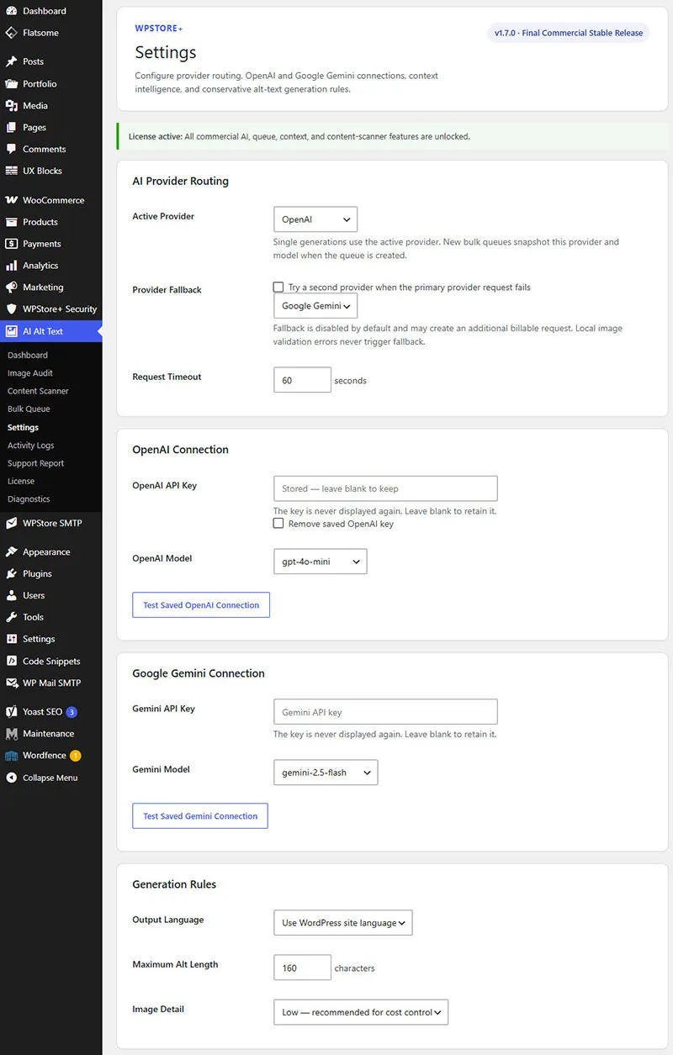Click the AI Alt Text image icon
Image resolution: width=673 pixels, height=1055 pixels.
11,331
